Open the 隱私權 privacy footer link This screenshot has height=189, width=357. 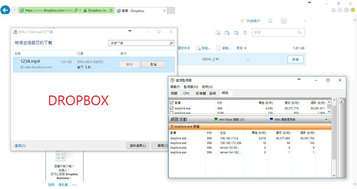pos(63,185)
